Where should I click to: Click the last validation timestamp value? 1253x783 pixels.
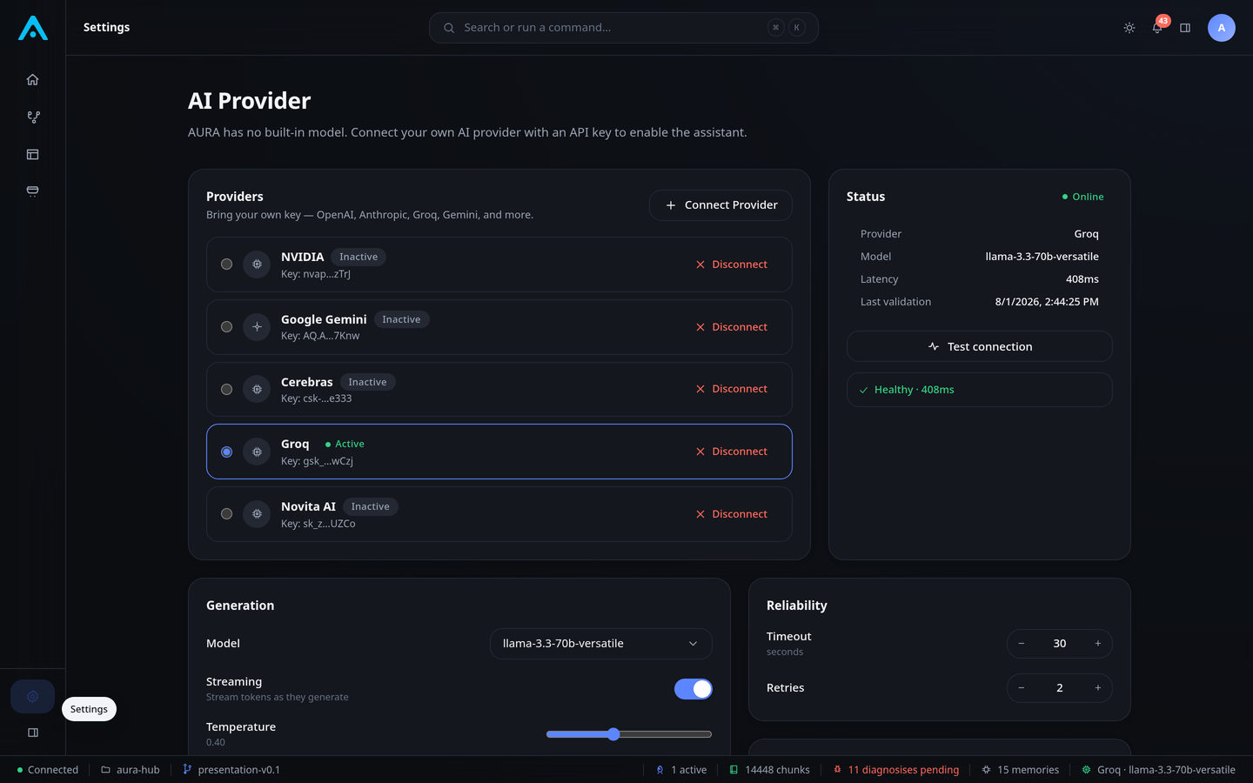point(1047,302)
